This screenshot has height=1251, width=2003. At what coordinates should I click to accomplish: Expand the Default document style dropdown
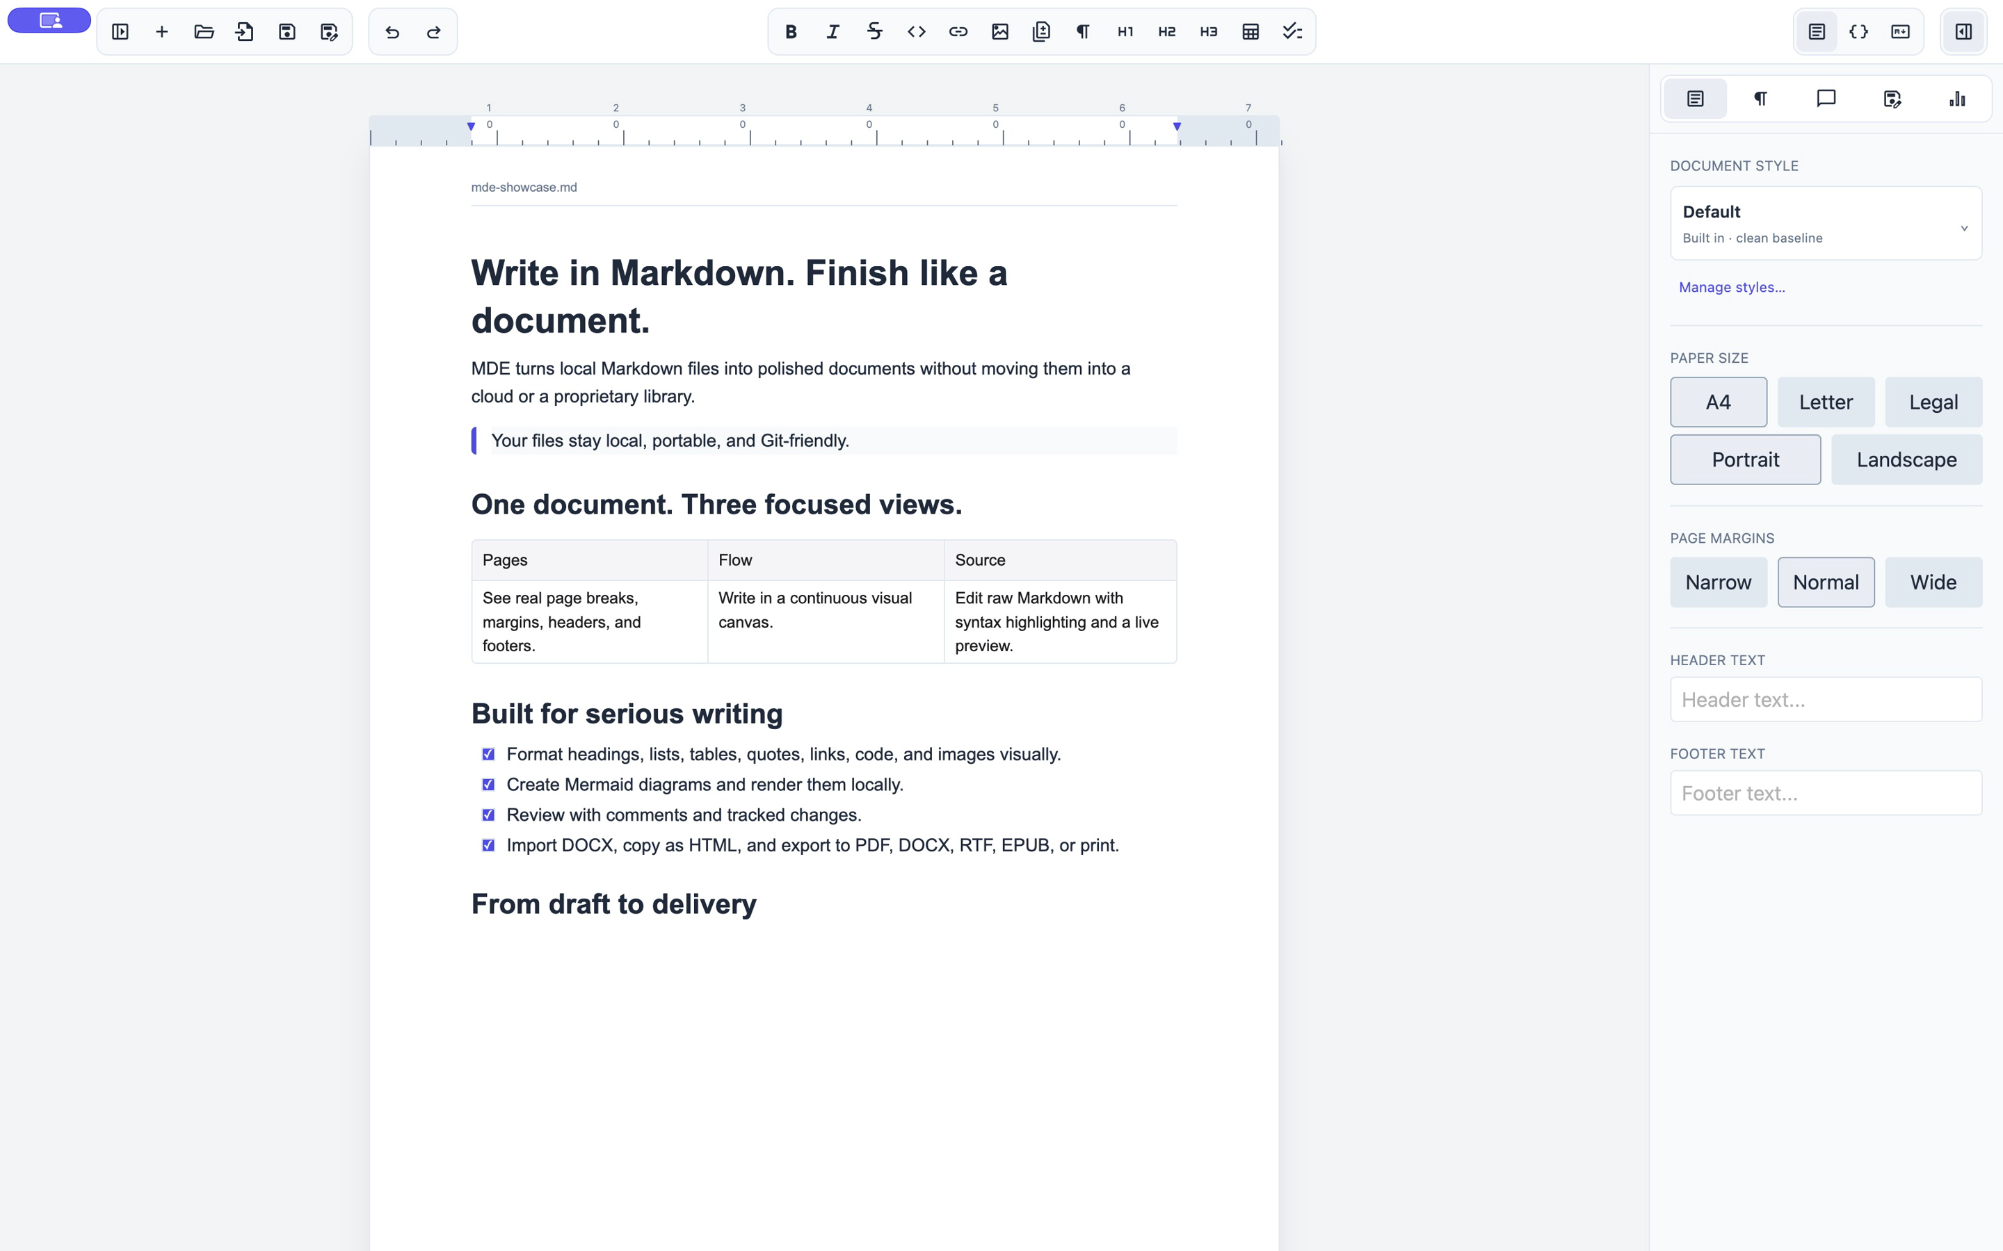pos(1826,223)
